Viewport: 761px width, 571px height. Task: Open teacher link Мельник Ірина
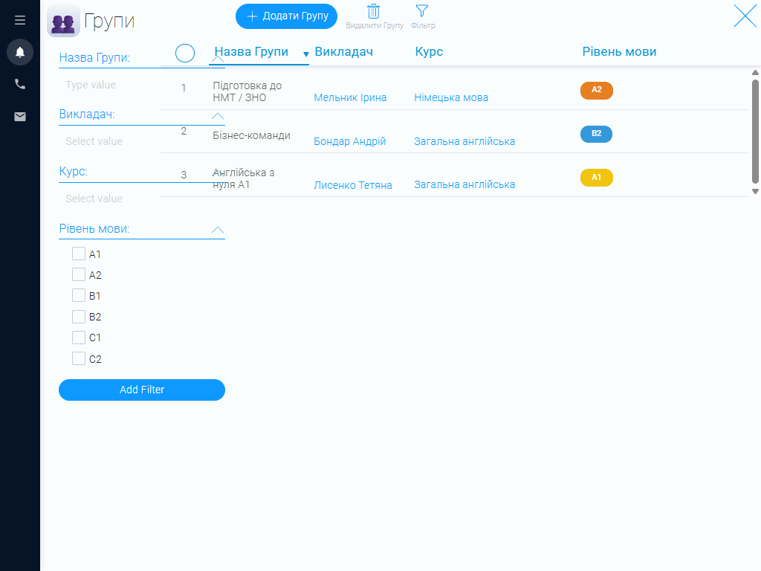350,97
